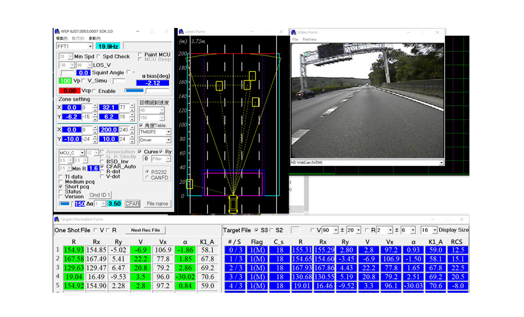
Task: Enable the Spd Check checkbox
Action: [x=99, y=56]
